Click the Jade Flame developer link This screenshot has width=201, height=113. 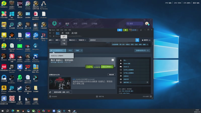click(126, 93)
